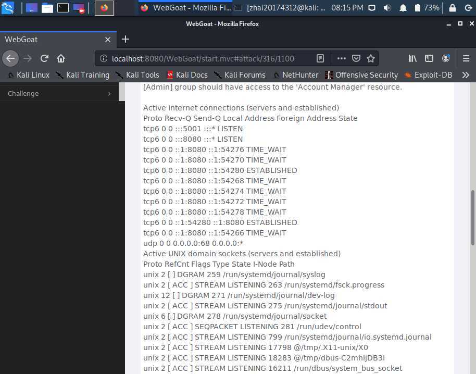Image resolution: width=476 pixels, height=374 pixels.
Task: Go forward one page
Action: pyautogui.click(x=28, y=58)
